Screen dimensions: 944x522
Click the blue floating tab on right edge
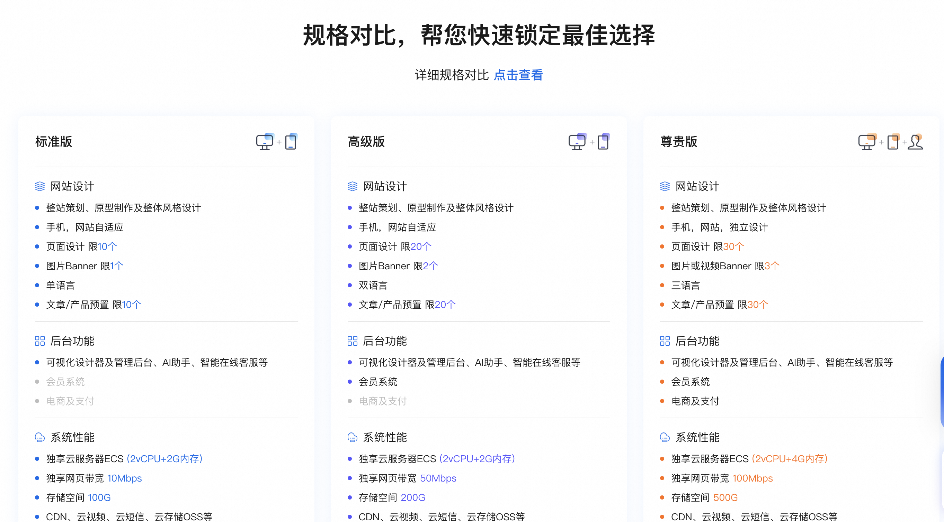pos(942,391)
